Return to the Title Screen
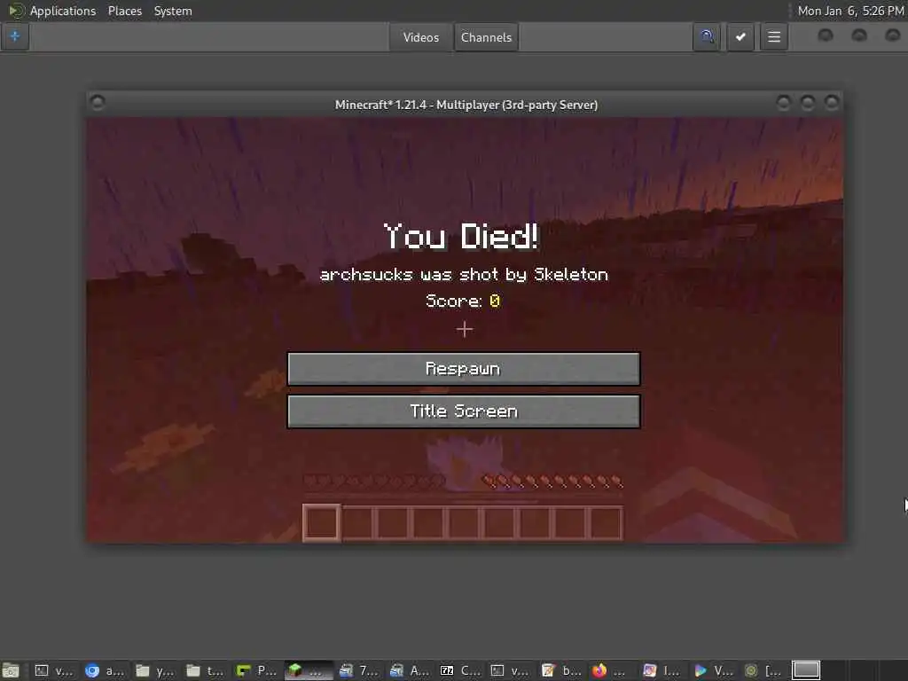Screen dimensions: 908x681 pyautogui.click(x=463, y=411)
